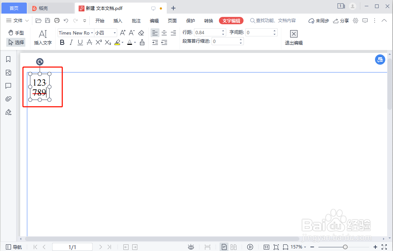Toggle double-page view in status bar

[234, 247]
